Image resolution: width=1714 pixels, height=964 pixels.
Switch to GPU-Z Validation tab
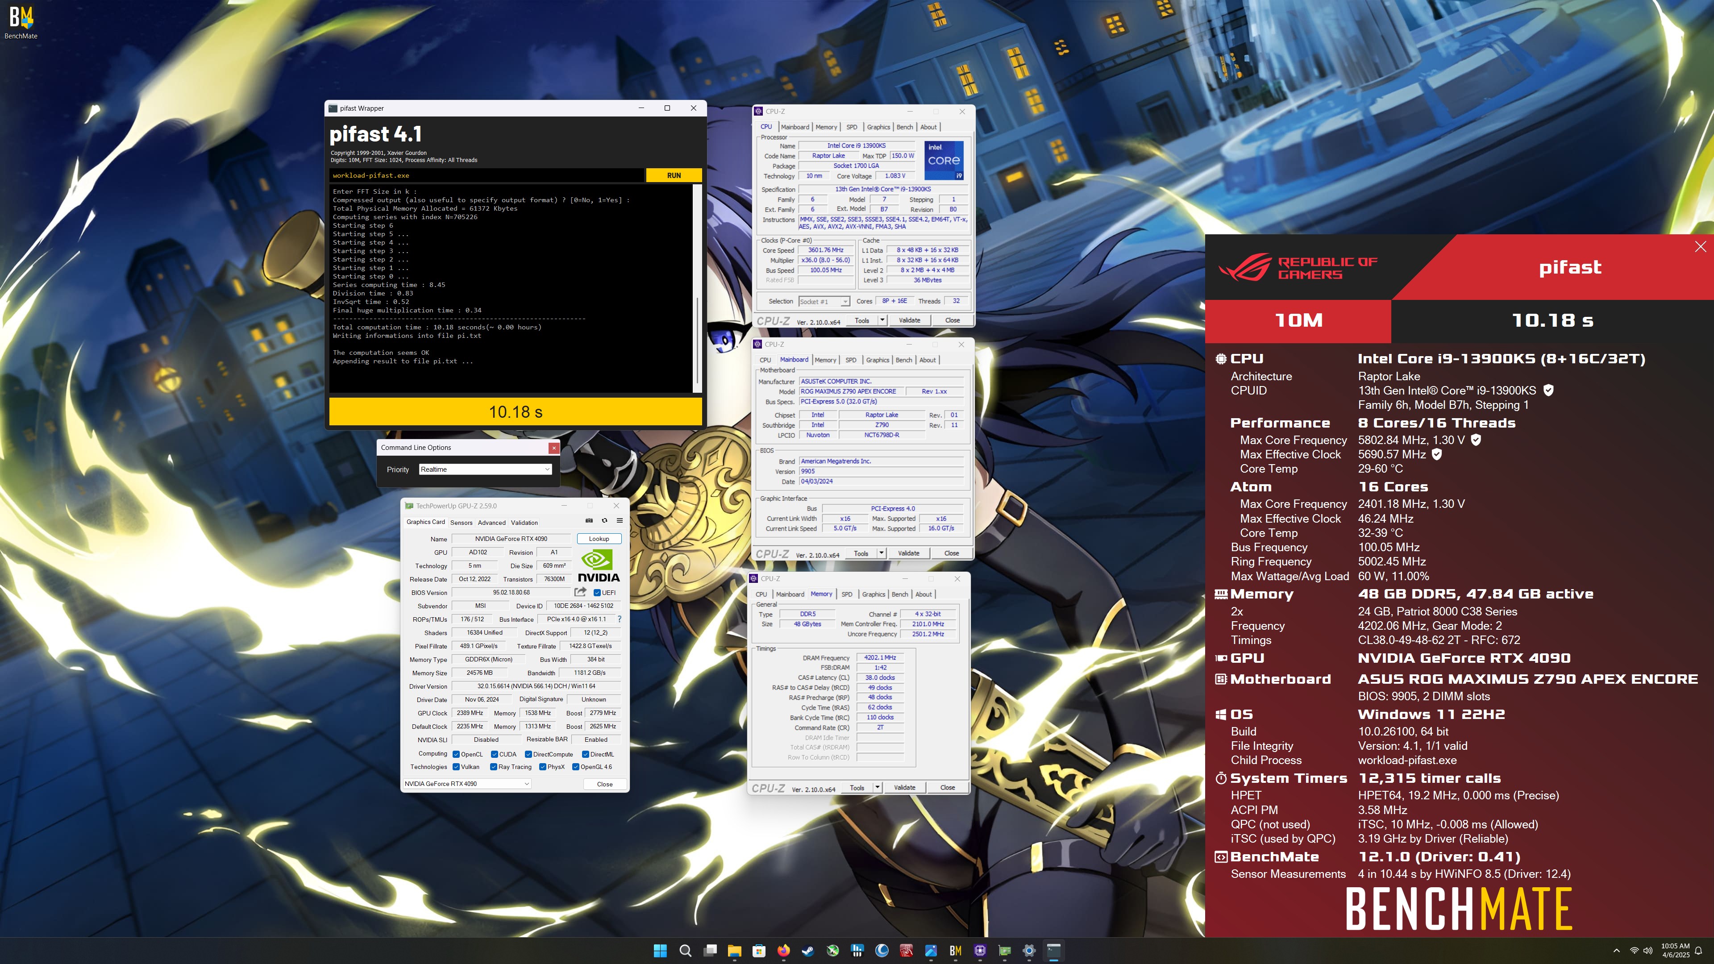[x=524, y=523]
